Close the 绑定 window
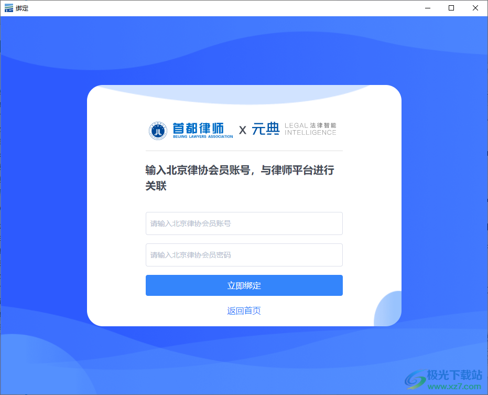 click(475, 8)
